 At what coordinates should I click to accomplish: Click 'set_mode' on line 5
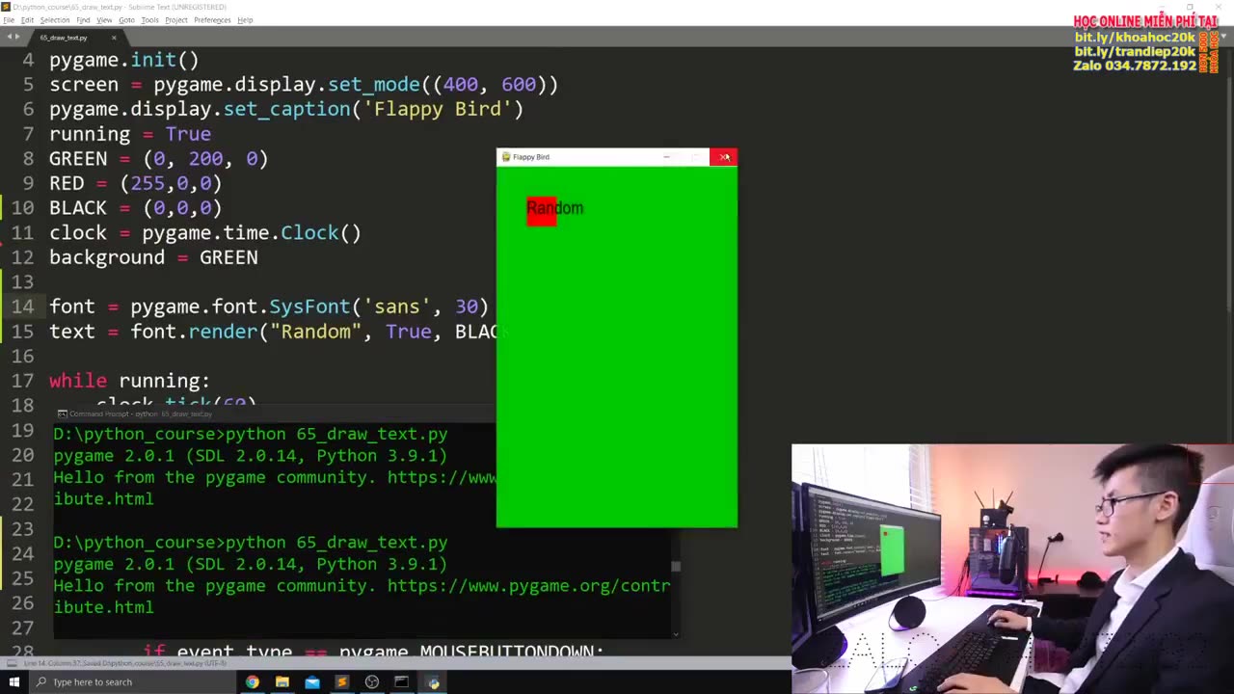(373, 85)
